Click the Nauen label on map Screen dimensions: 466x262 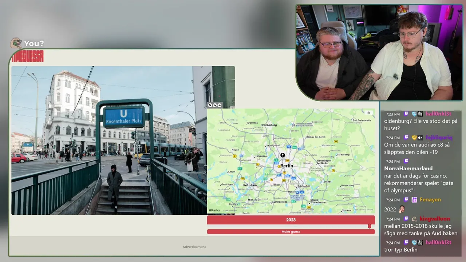(x=235, y=150)
